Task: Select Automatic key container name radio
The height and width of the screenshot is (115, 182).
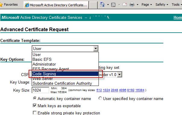Action: (x=35, y=98)
